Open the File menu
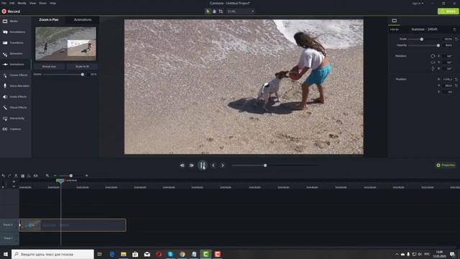460x259 pixels. [x=4, y=3]
